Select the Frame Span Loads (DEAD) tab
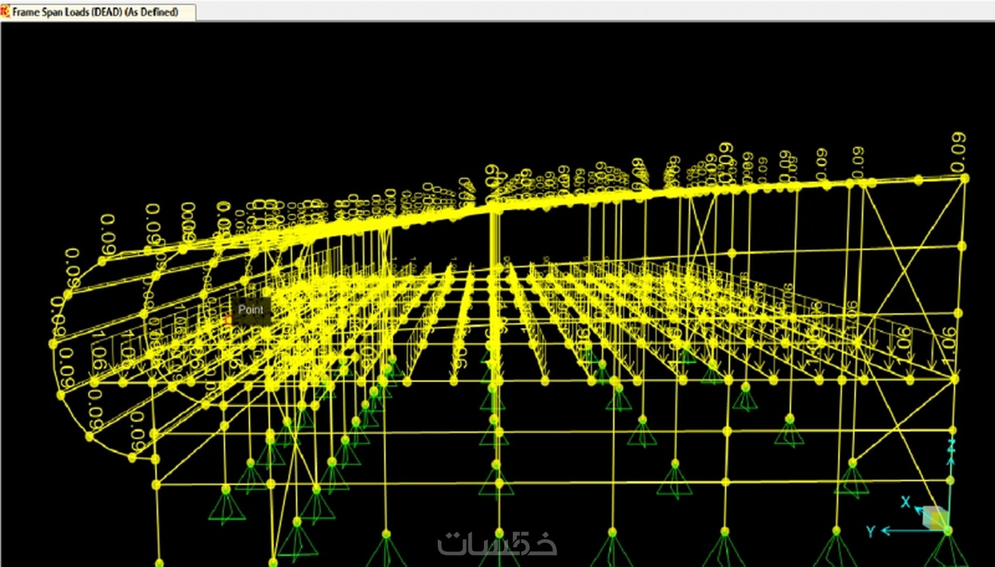Screen dimensions: 995x567 pos(98,12)
